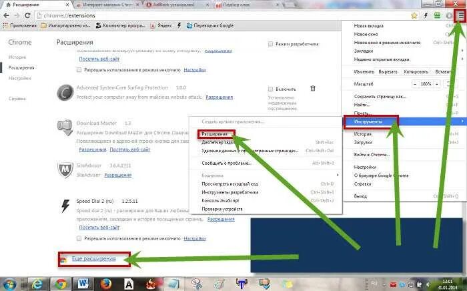The height and width of the screenshot is (291, 467).
Task: Toggle Режим разработчика checkbox
Action: (x=270, y=44)
